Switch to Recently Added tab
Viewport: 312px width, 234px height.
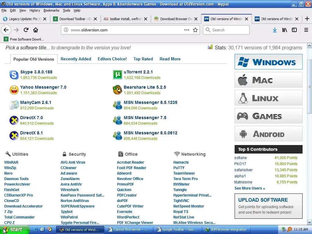point(76,59)
